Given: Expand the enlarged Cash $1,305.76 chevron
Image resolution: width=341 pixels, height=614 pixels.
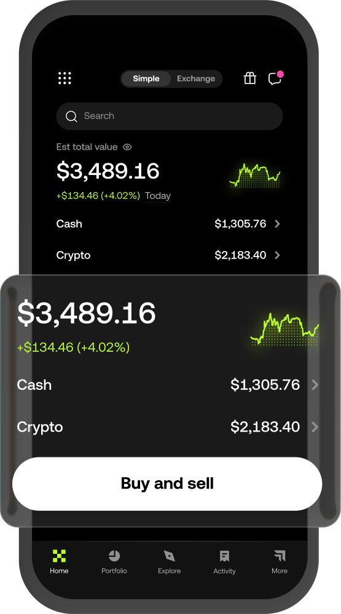Looking at the screenshot, I should (x=315, y=385).
